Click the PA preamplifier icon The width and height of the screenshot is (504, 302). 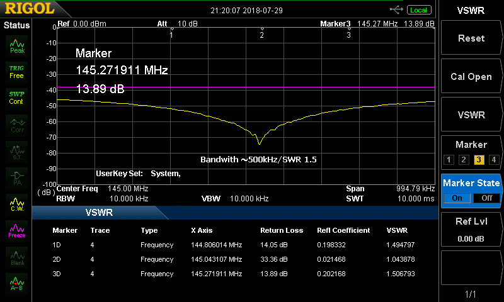point(17,176)
